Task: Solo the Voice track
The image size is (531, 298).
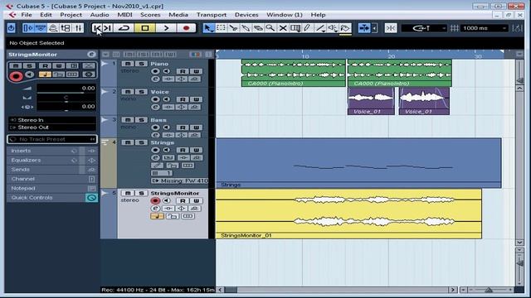Action: (x=142, y=92)
